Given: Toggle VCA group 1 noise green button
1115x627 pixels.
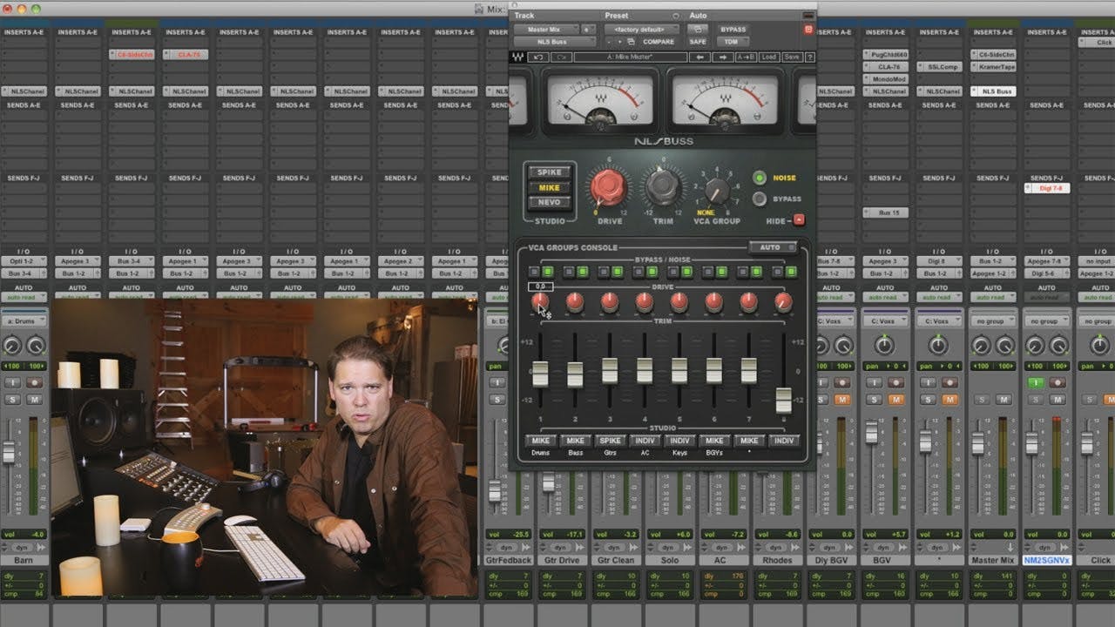Looking at the screenshot, I should 548,272.
